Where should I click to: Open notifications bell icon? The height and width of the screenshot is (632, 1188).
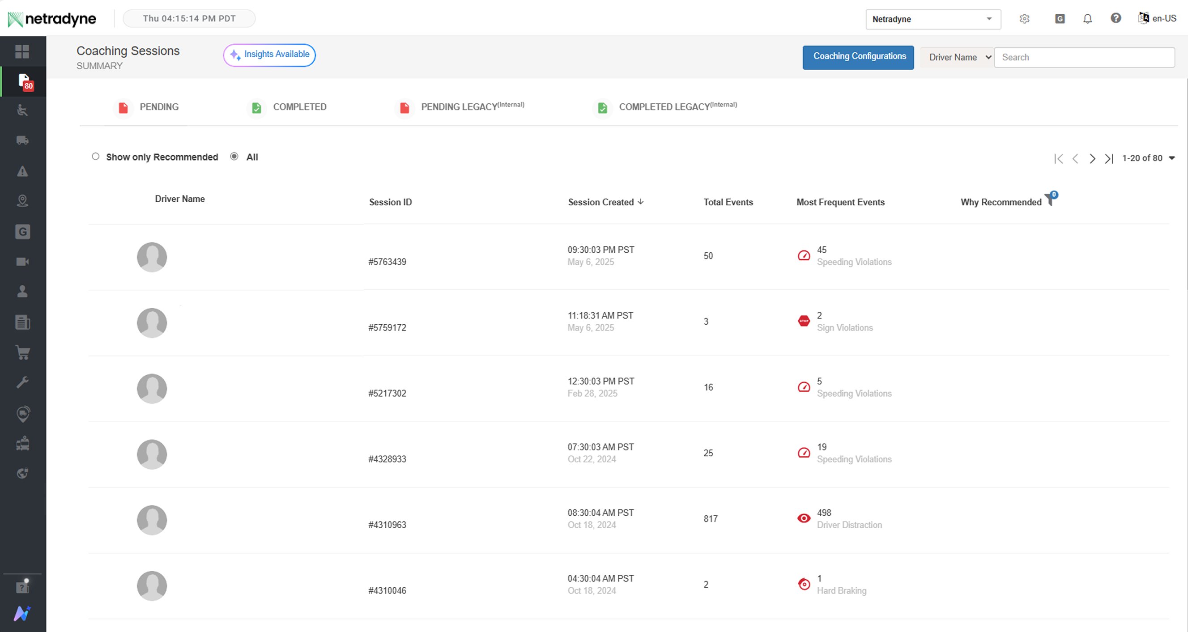click(1087, 19)
